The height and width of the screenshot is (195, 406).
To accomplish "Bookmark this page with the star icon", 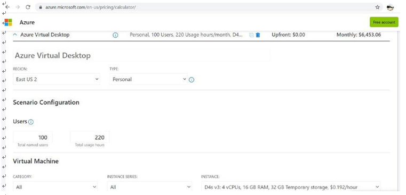I will (378, 7).
